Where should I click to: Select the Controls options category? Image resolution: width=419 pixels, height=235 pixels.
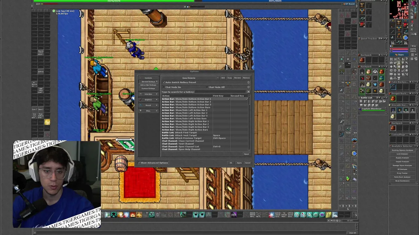(148, 78)
